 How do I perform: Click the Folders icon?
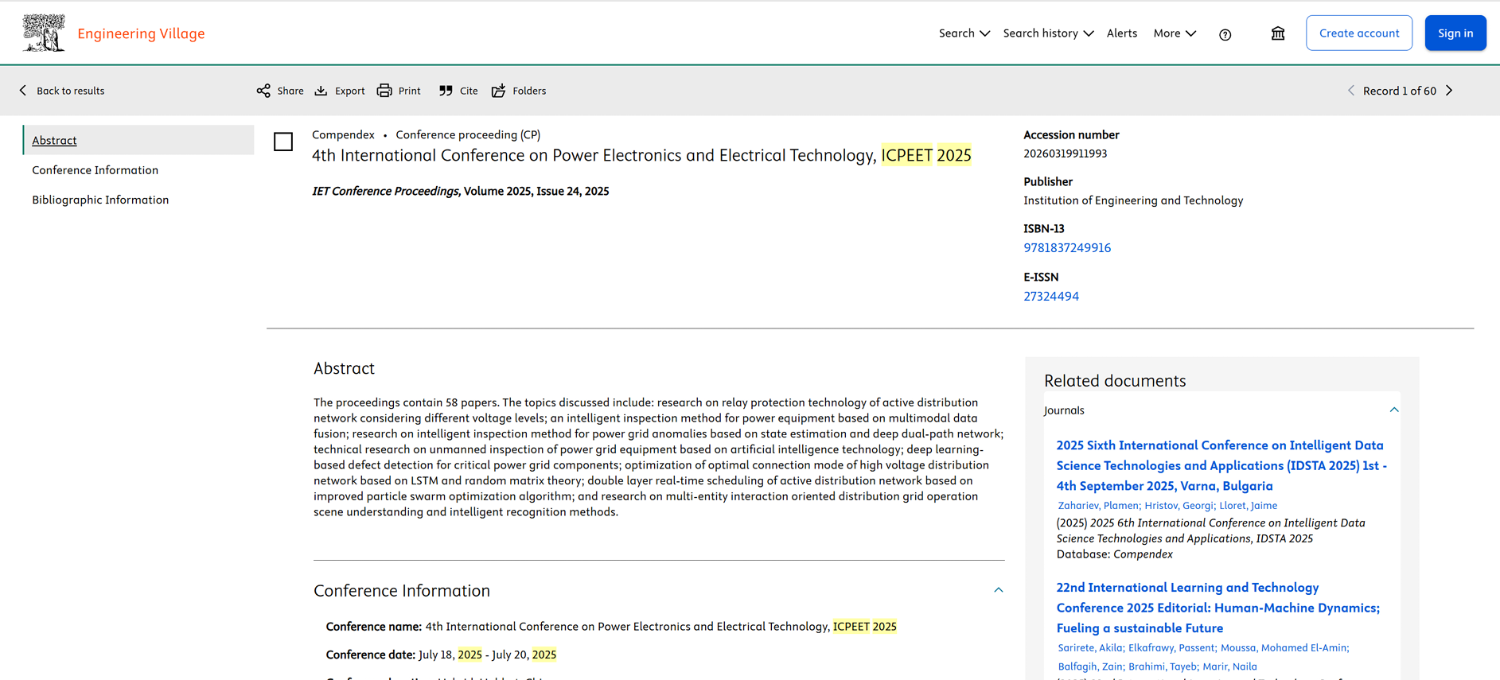[499, 91]
